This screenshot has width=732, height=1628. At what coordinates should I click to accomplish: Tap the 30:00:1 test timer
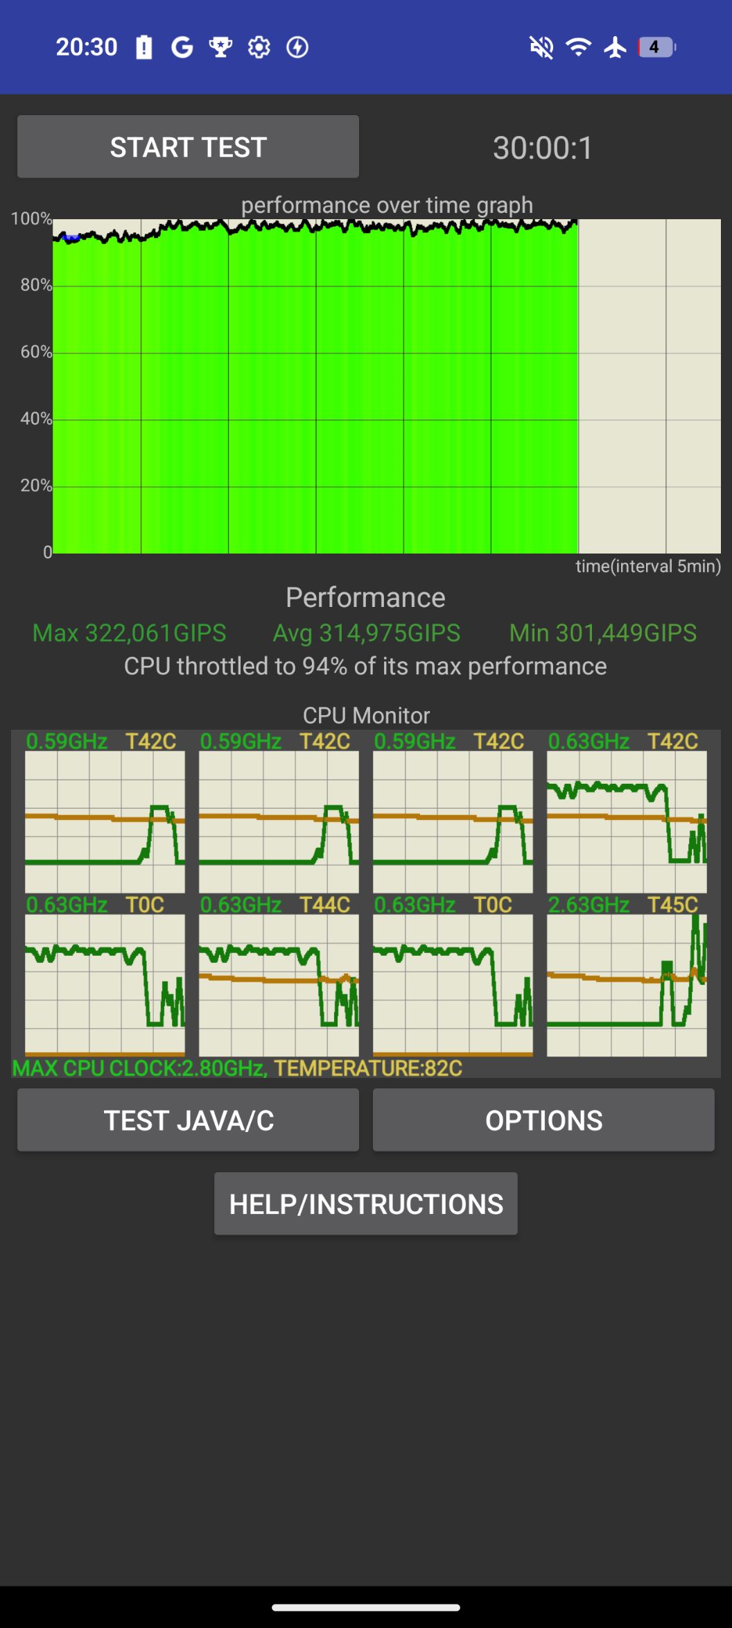543,148
